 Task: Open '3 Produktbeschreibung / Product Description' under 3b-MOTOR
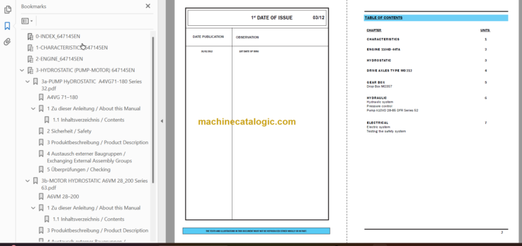pos(98,230)
